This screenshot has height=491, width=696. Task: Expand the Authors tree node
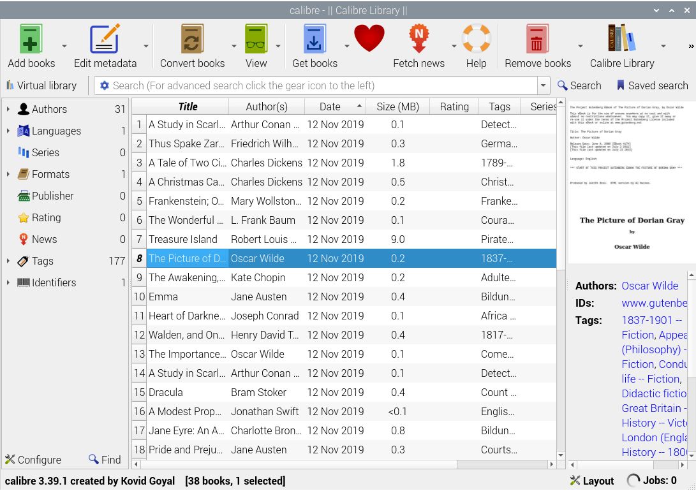(8, 109)
